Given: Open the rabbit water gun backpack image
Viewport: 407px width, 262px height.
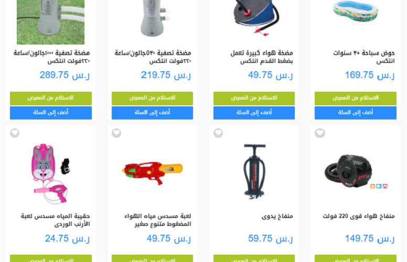Looking at the screenshot, I should 51,173.
